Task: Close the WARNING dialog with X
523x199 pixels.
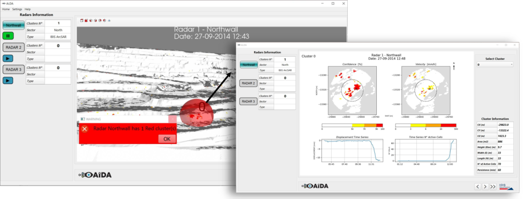Action: click(172, 119)
